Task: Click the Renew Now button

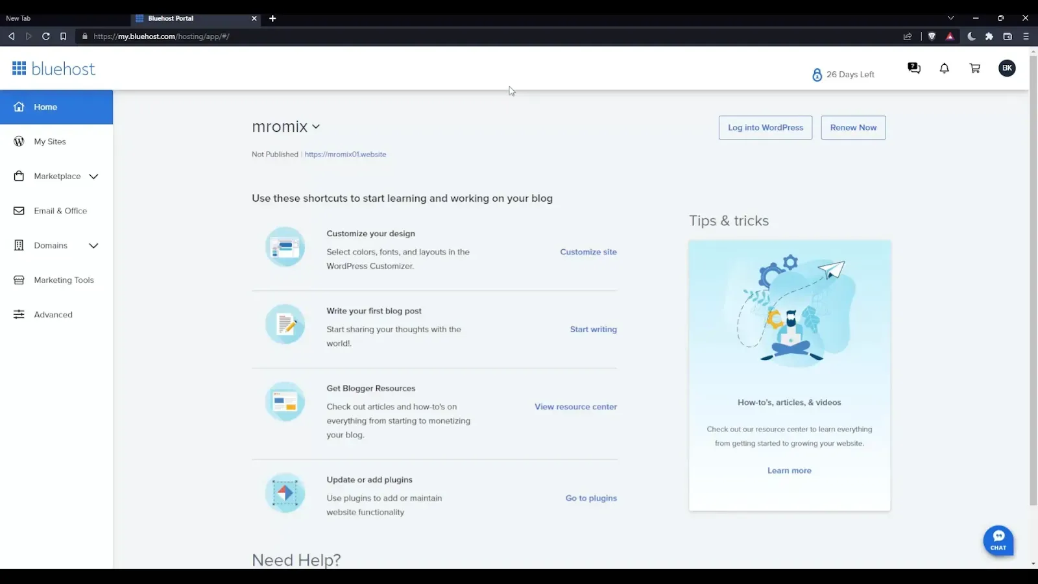Action: coord(853,128)
